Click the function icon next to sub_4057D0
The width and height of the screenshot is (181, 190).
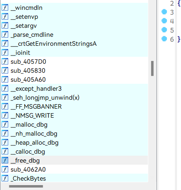pyautogui.click(x=5, y=62)
